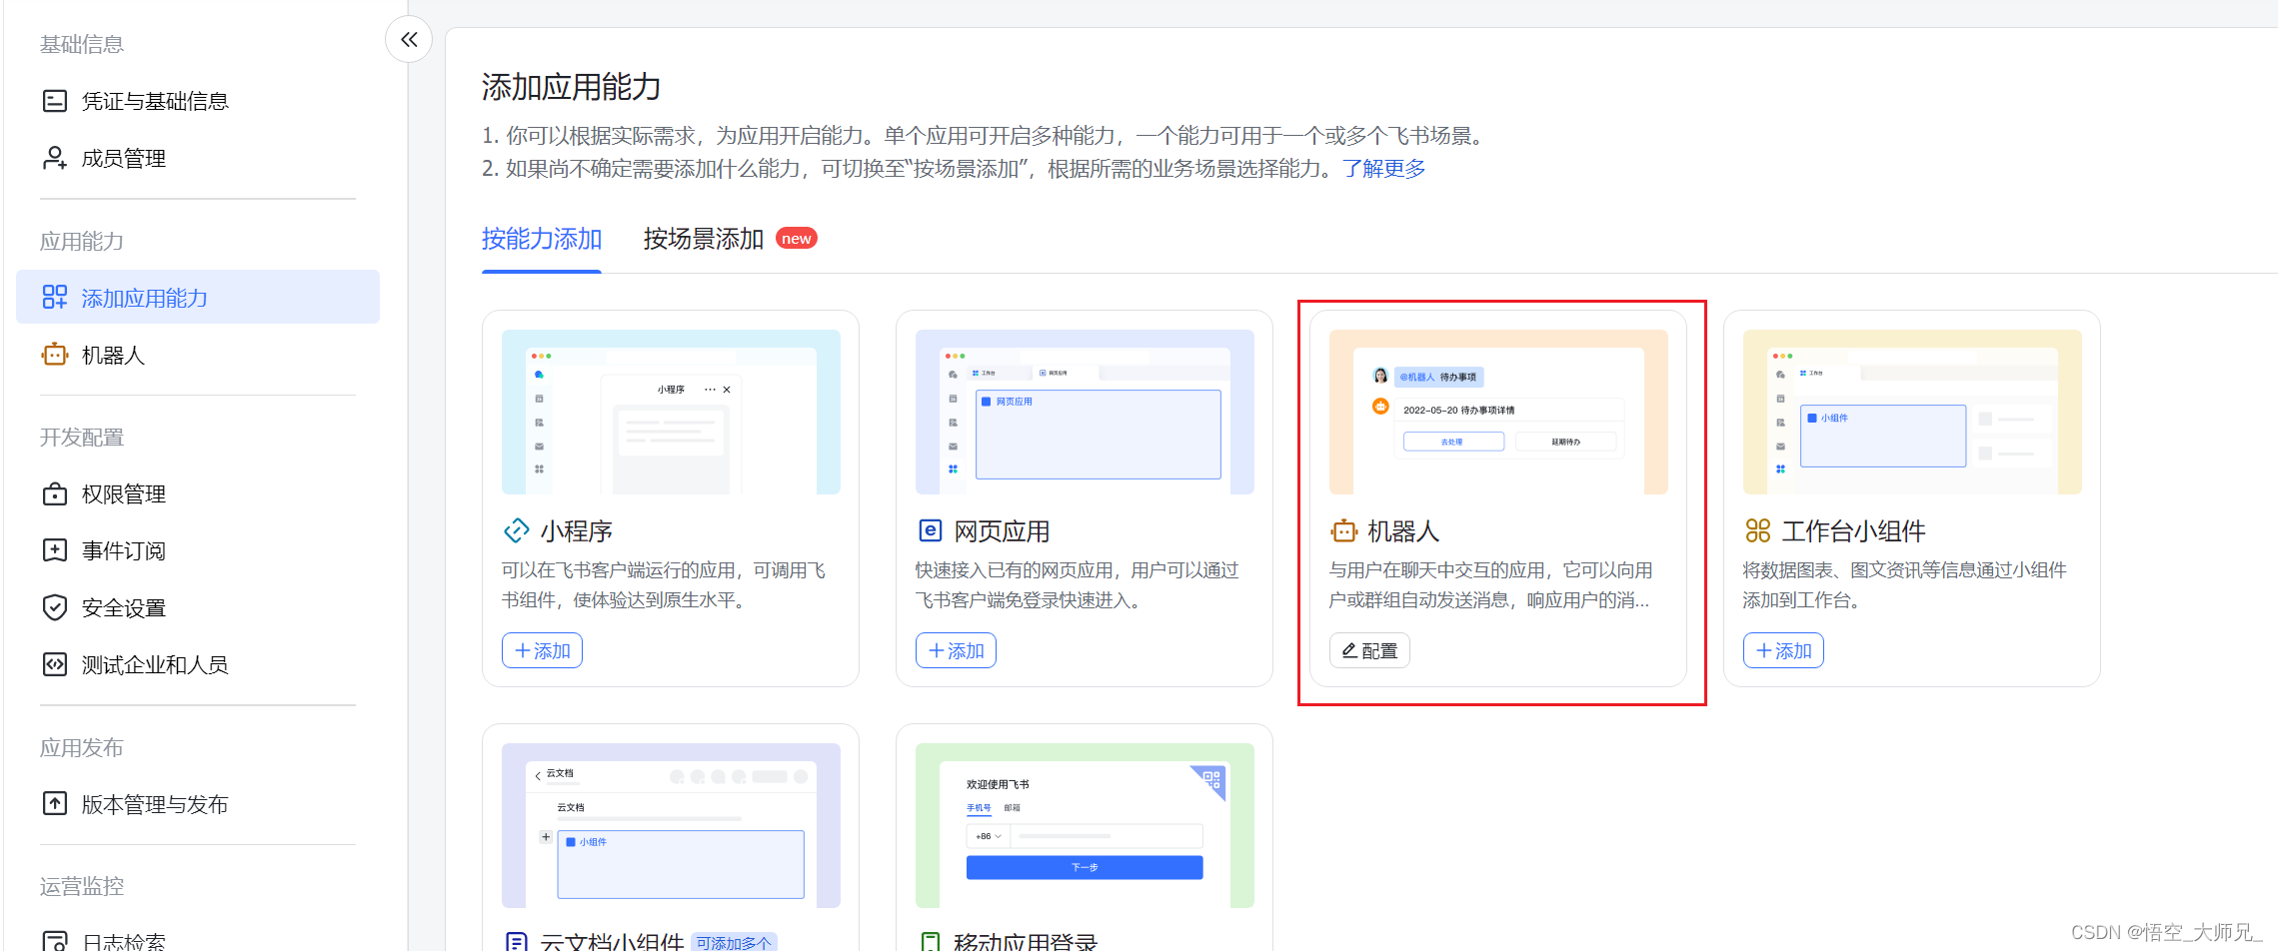Open 成员管理 menu item
The image size is (2278, 951).
click(198, 158)
